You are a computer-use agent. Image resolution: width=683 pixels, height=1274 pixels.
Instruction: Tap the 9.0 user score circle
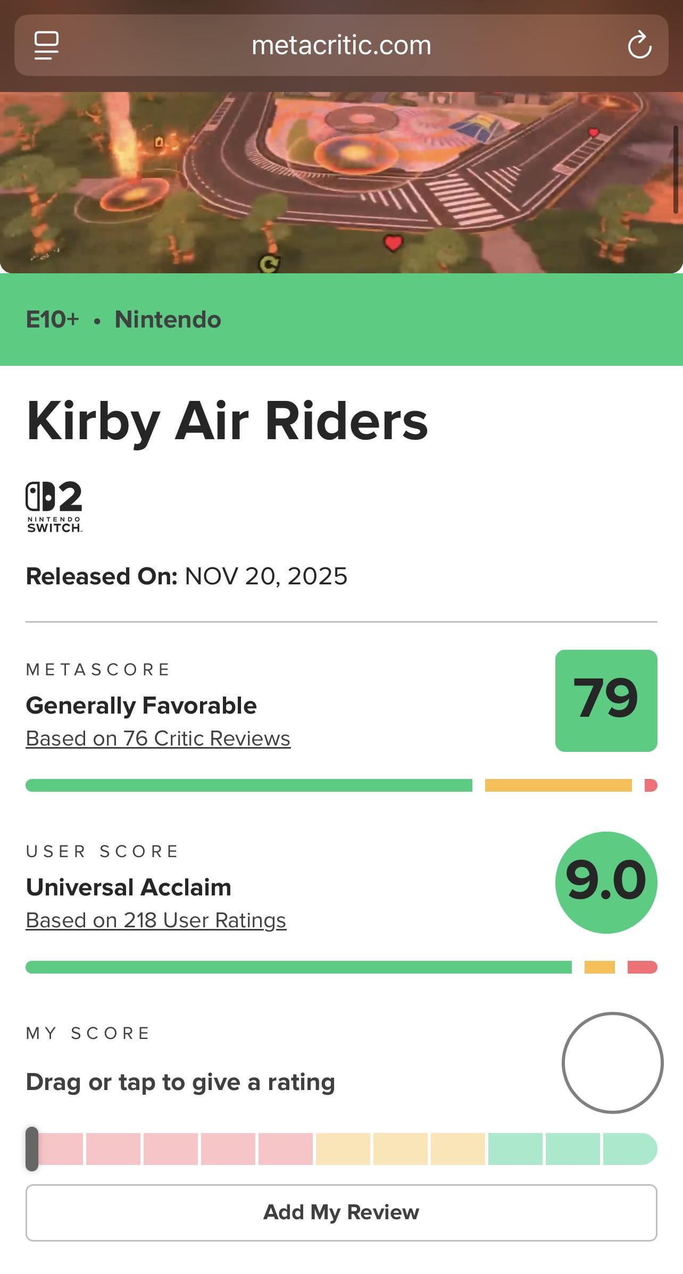tap(606, 882)
